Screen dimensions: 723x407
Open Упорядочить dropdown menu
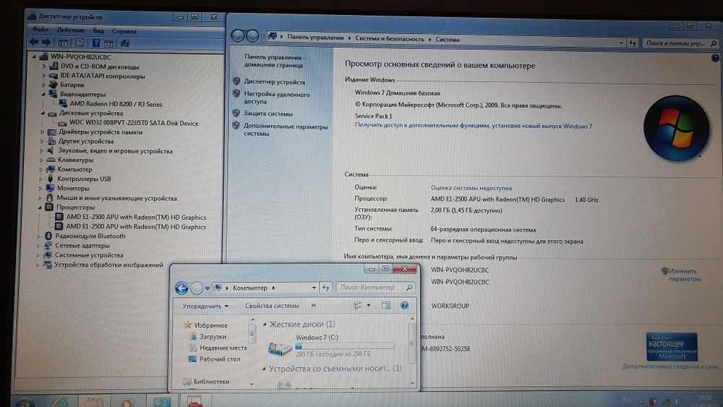pyautogui.click(x=205, y=306)
